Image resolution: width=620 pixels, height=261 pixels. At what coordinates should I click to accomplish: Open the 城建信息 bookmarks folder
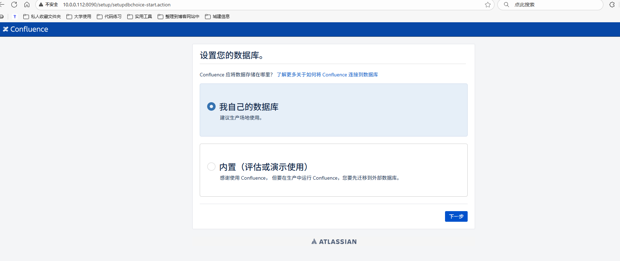tap(217, 17)
